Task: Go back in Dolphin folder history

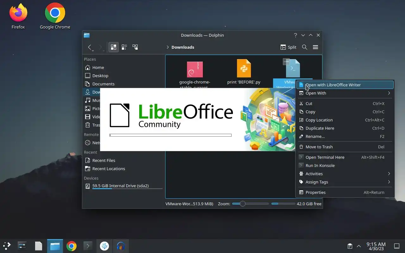Action: 90,47
